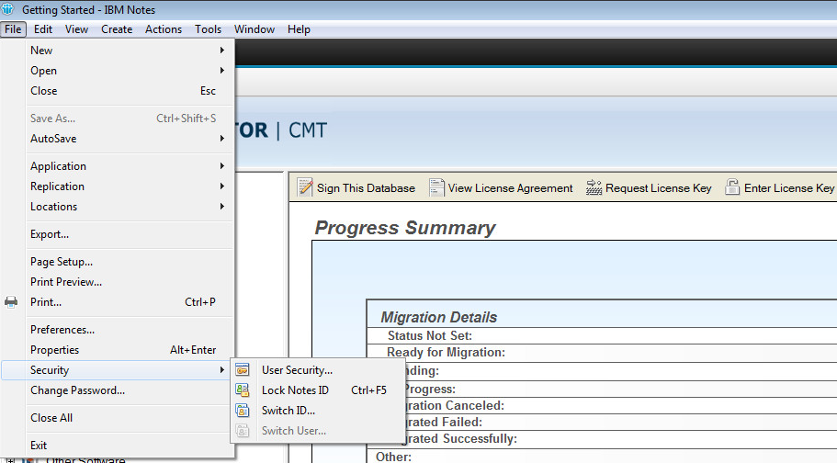Expand the Replication submenu arrow

[x=222, y=186]
